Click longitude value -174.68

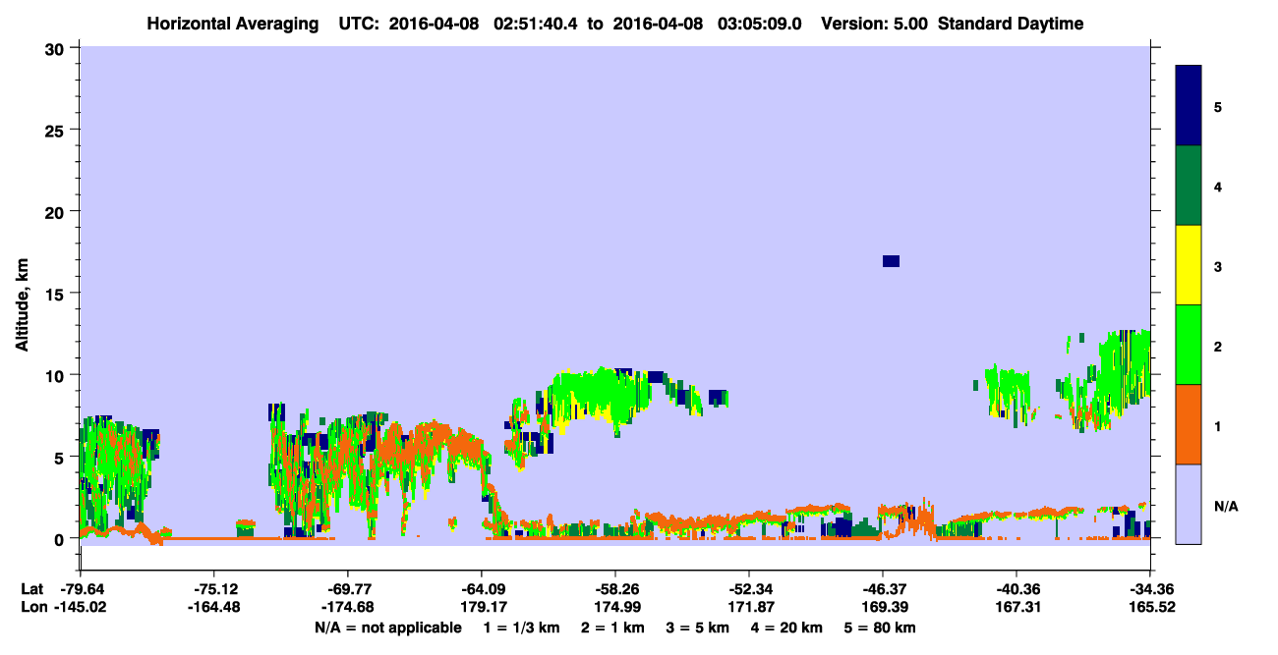348,607
